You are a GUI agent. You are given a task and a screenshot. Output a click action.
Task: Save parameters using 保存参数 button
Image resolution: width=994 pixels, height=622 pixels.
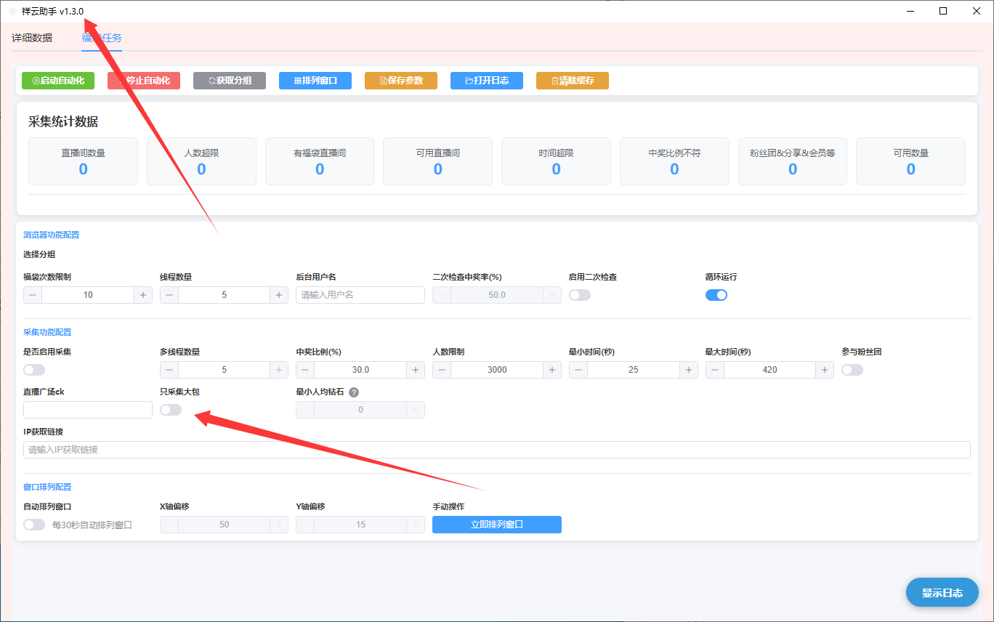401,81
